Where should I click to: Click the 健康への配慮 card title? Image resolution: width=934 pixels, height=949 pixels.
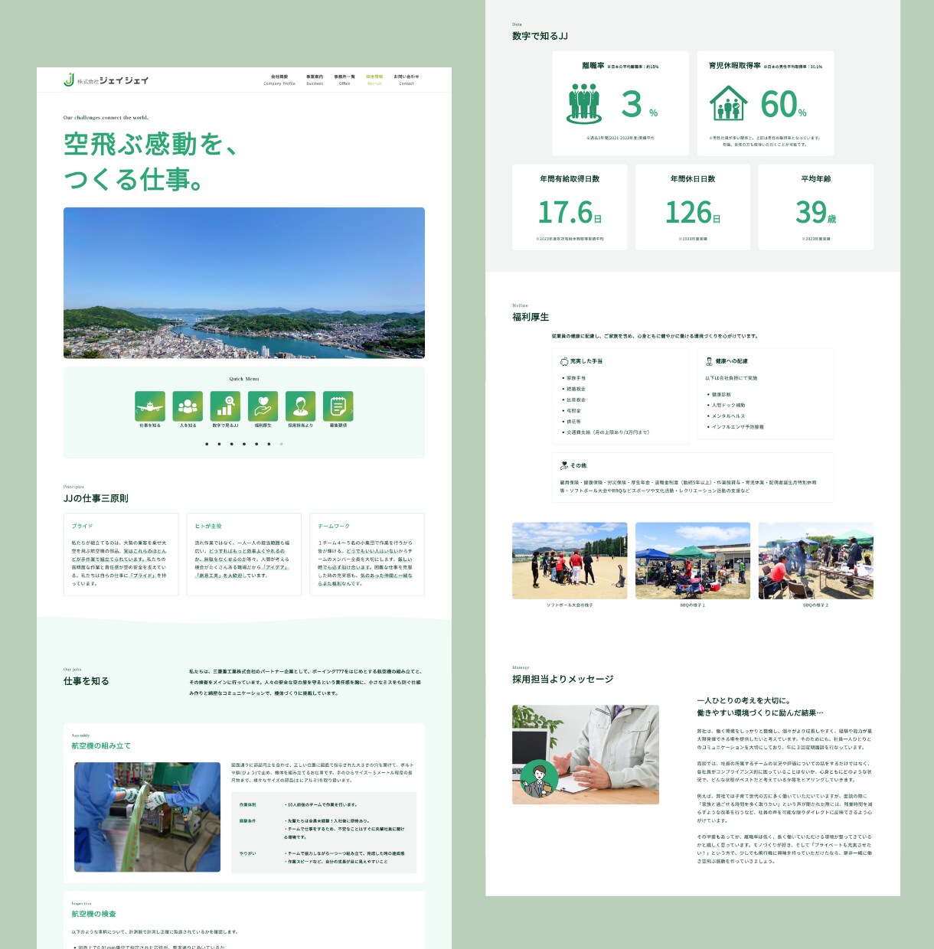click(732, 361)
